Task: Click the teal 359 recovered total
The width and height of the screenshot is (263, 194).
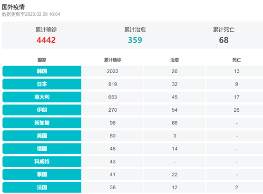Action: tap(135, 40)
